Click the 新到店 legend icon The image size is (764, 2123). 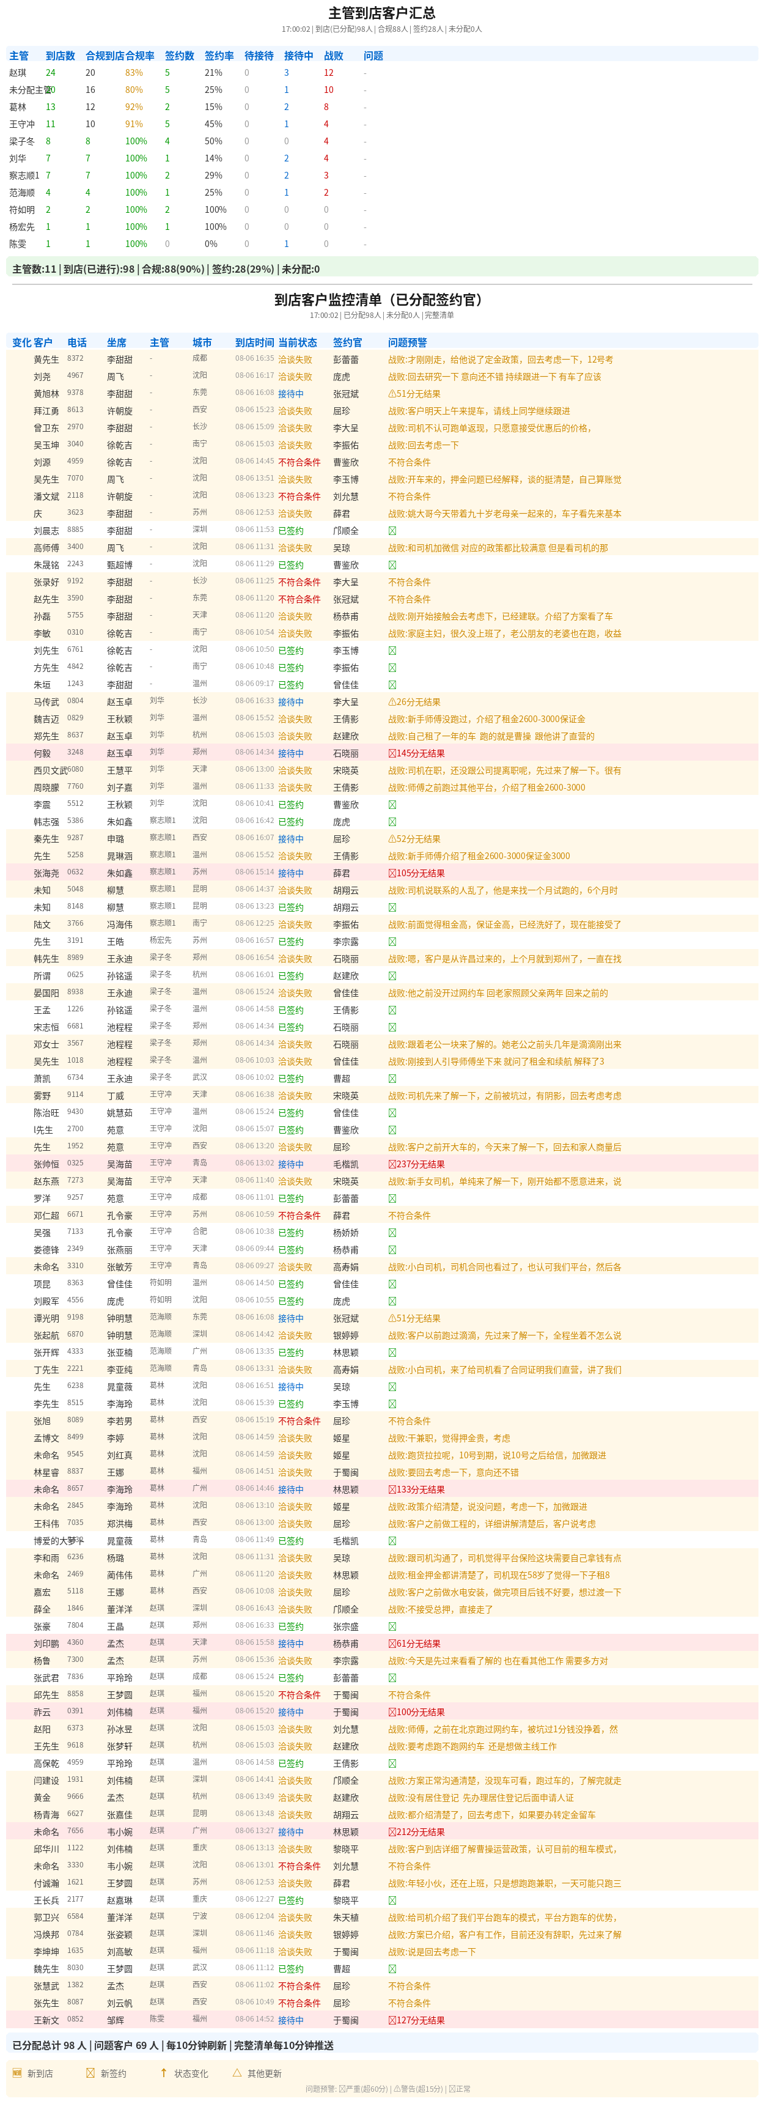pyautogui.click(x=17, y=2073)
